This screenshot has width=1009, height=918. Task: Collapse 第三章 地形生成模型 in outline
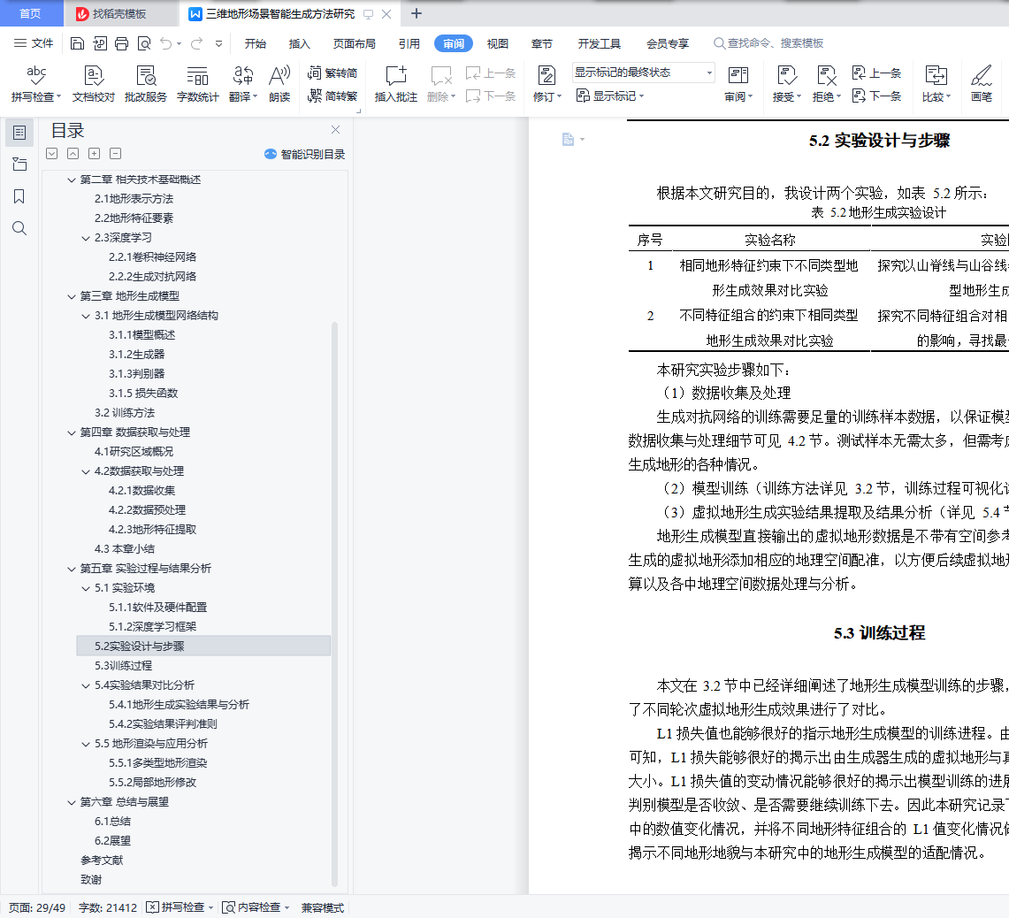[72, 296]
